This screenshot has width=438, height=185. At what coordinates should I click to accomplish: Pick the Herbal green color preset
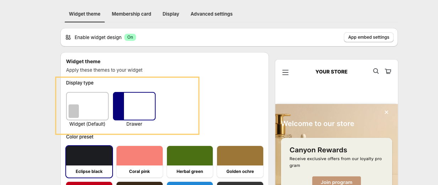click(190, 162)
